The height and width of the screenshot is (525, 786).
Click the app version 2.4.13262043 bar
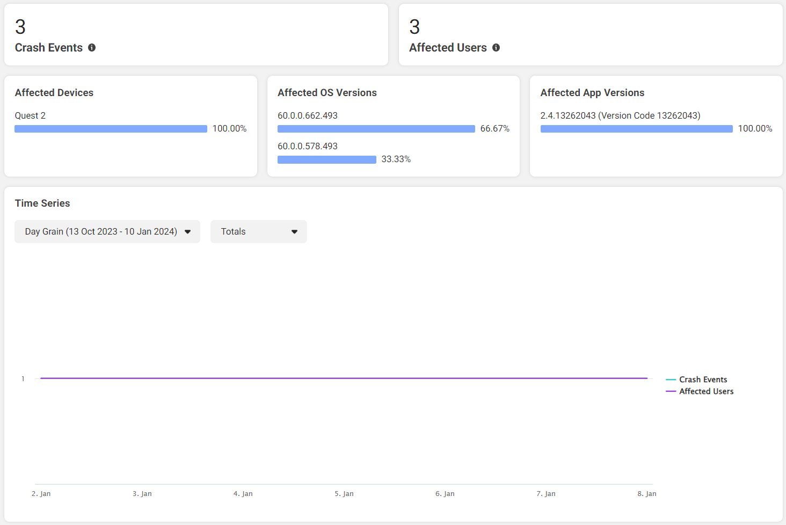[x=636, y=129]
